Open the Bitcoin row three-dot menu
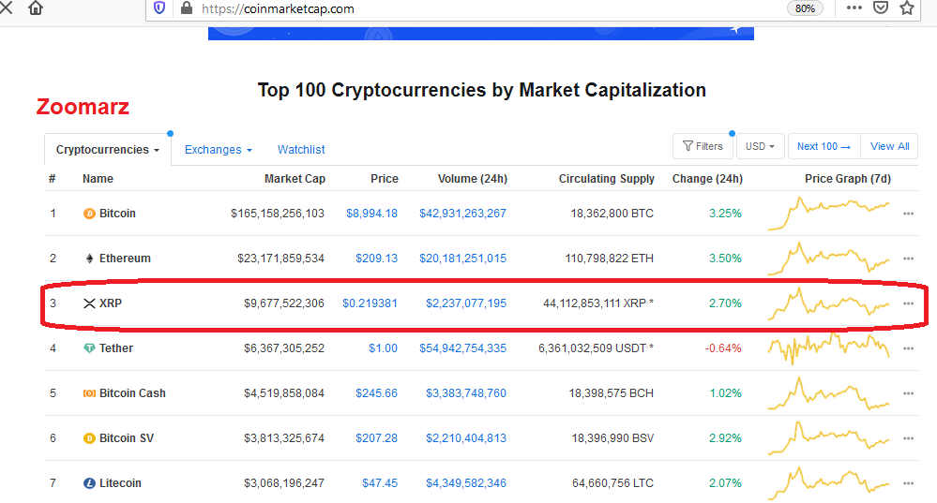Viewport: 937px width, 503px height. click(908, 214)
